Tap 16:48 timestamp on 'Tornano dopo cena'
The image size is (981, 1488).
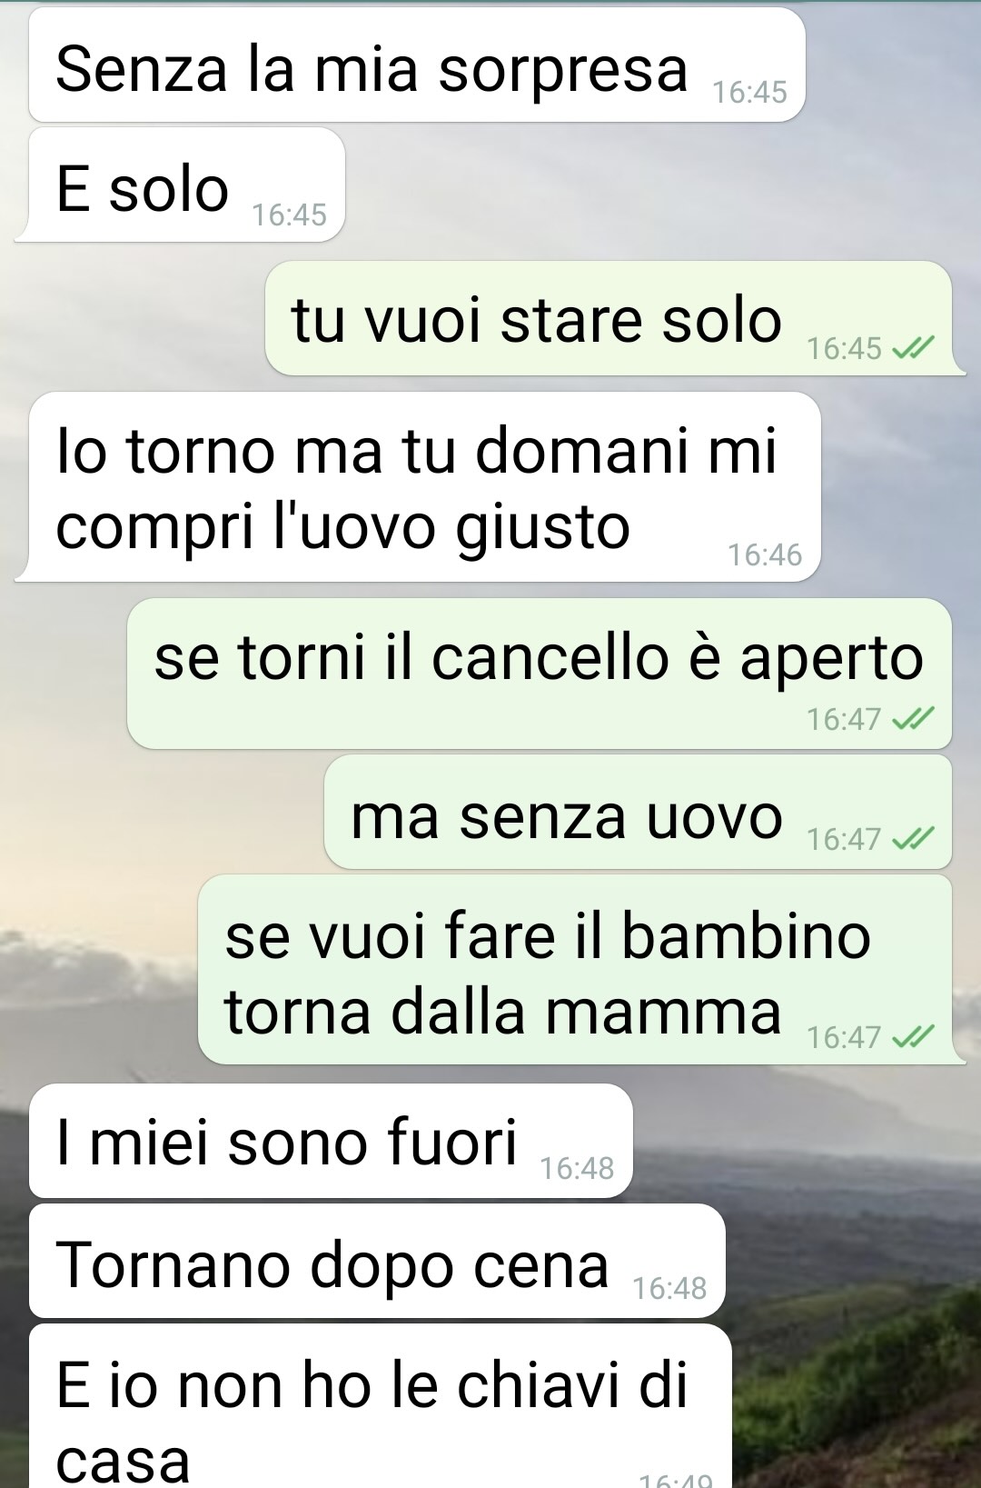[669, 1288]
